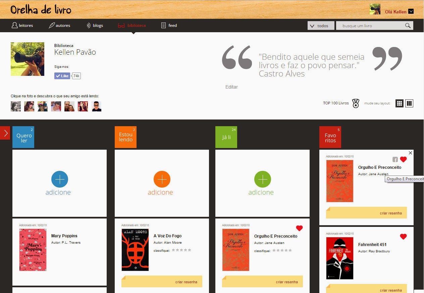
Task: Toggle favorite heart on Já li Orgulho E Preconceito
Action: 299,228
